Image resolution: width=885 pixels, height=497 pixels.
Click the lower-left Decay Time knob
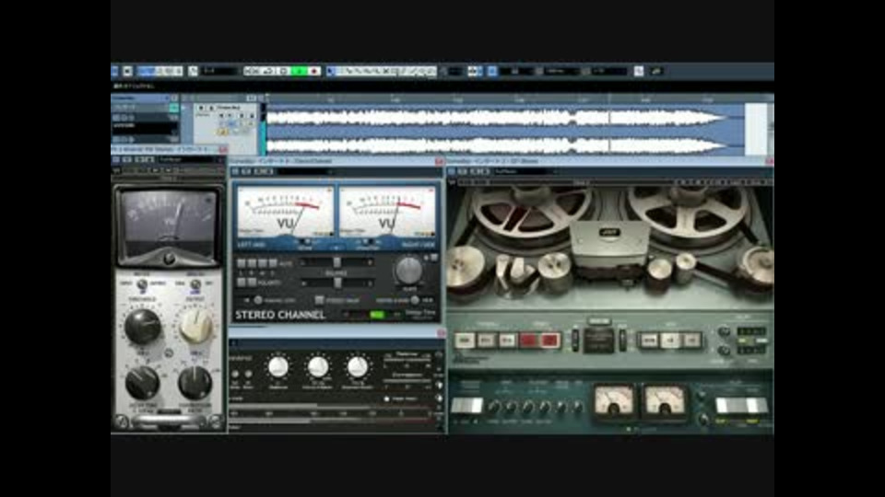pyautogui.click(x=142, y=383)
